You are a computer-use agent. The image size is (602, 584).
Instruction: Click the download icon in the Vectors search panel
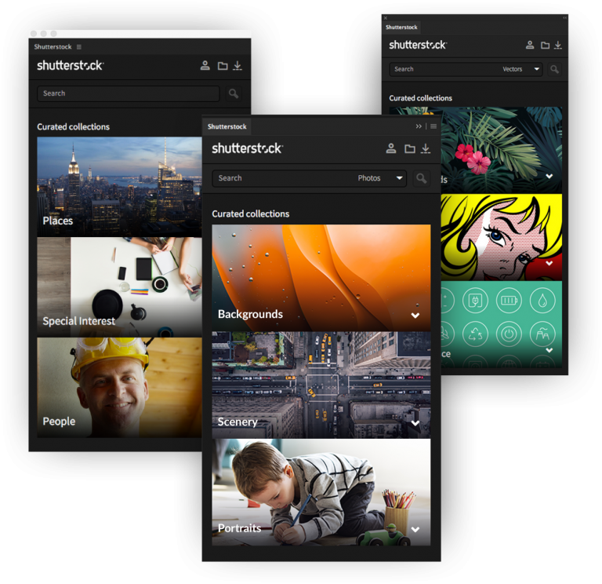[558, 46]
